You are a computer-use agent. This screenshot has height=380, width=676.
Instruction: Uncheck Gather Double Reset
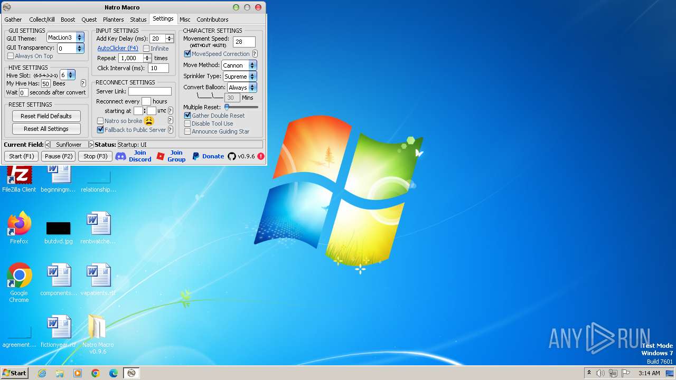[187, 116]
